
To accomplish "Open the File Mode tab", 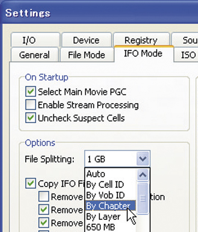I will [x=87, y=55].
